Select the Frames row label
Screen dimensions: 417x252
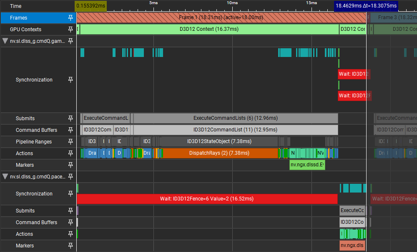coord(19,18)
